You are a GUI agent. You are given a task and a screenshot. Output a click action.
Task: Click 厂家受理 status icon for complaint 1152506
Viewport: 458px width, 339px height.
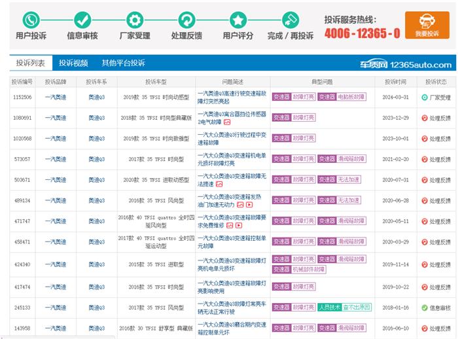(425, 97)
